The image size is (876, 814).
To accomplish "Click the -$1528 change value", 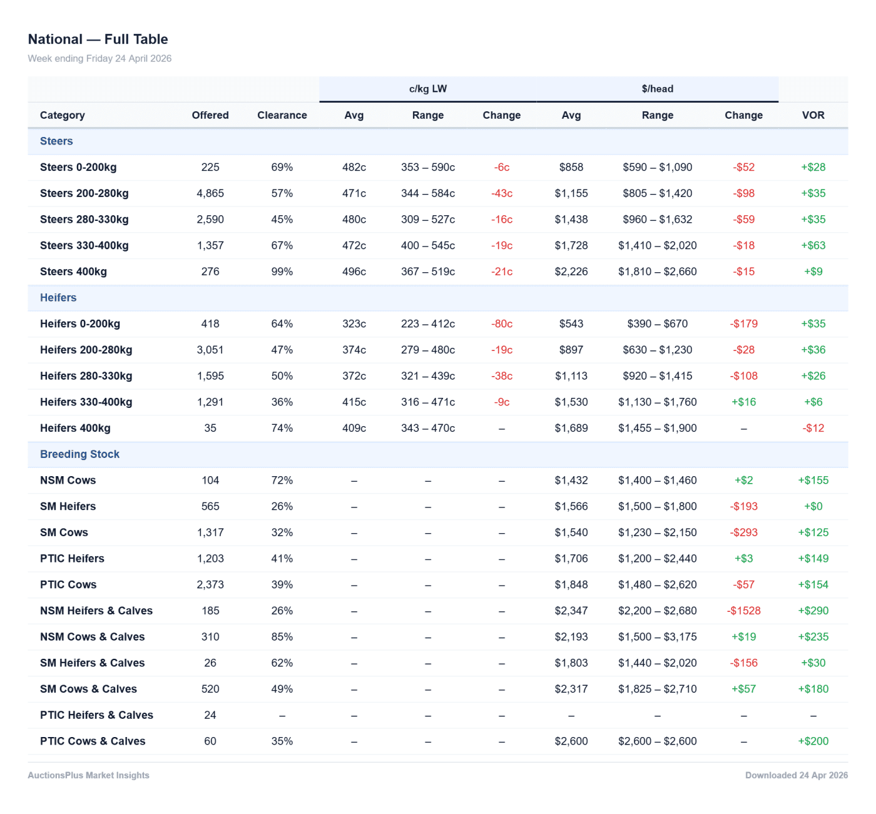I will 743,611.
